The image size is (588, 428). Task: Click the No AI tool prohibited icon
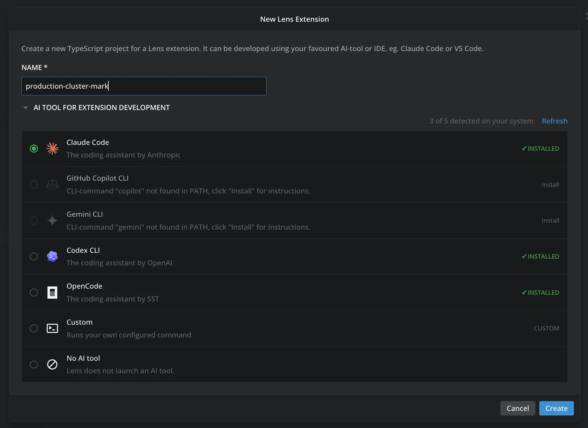click(x=52, y=364)
